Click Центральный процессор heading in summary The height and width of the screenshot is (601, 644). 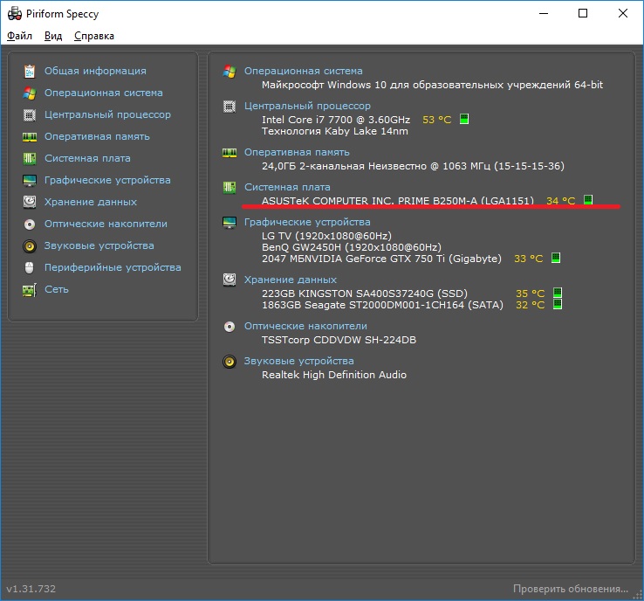coord(308,106)
